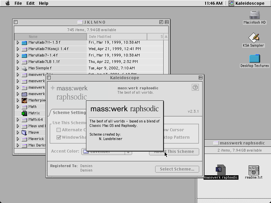The image size is (271, 203).
Task: Expand the Math folder
Action: tap(18, 107)
